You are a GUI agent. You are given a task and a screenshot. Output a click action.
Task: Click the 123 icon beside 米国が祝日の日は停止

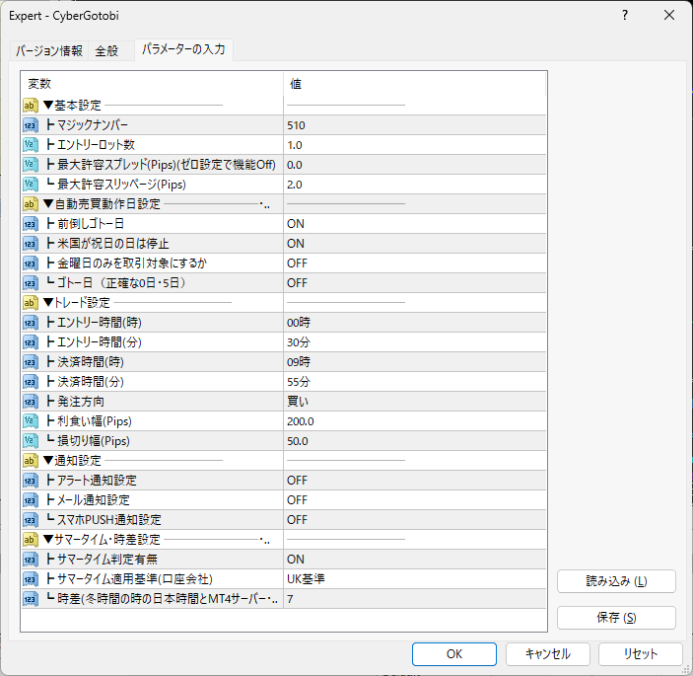[x=30, y=244]
